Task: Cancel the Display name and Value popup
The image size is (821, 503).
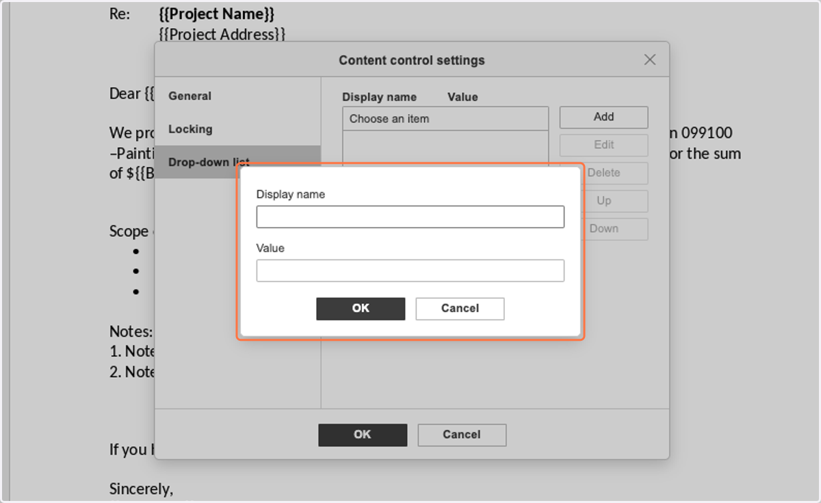Action: 460,309
